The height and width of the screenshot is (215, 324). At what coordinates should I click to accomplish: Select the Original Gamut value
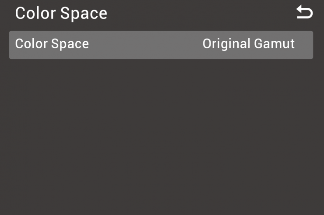[x=248, y=44]
